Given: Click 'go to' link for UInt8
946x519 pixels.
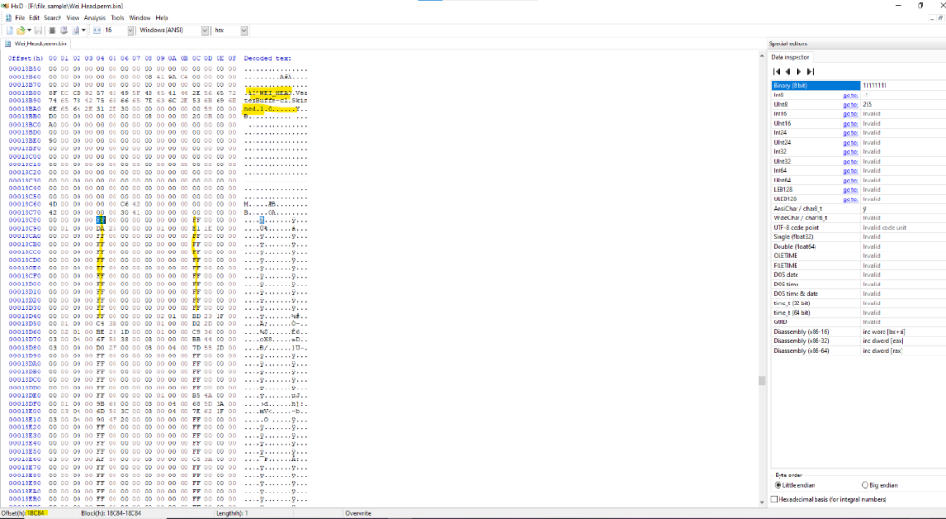Looking at the screenshot, I should (x=850, y=104).
